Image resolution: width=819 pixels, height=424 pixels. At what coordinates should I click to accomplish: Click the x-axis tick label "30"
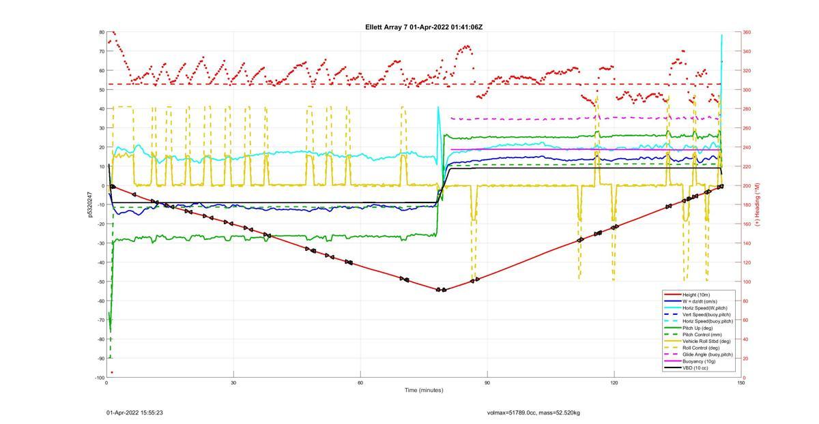233,382
